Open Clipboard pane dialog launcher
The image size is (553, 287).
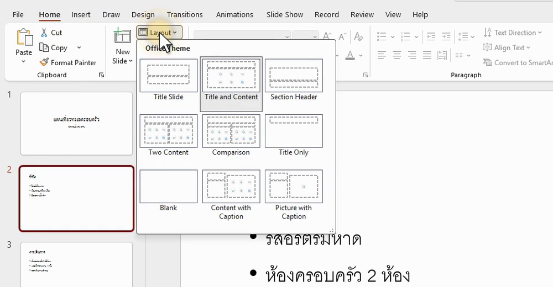coord(101,75)
